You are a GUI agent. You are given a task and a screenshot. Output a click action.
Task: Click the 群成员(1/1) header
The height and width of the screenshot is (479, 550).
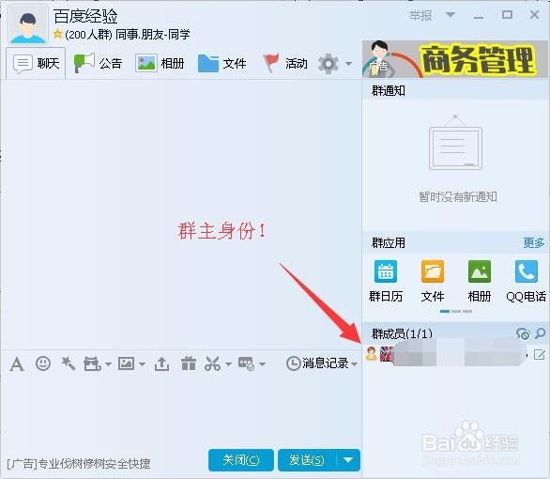pyautogui.click(x=402, y=333)
